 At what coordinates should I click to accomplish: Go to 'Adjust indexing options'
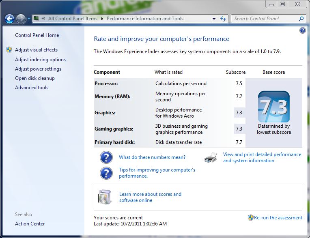tap(40, 60)
